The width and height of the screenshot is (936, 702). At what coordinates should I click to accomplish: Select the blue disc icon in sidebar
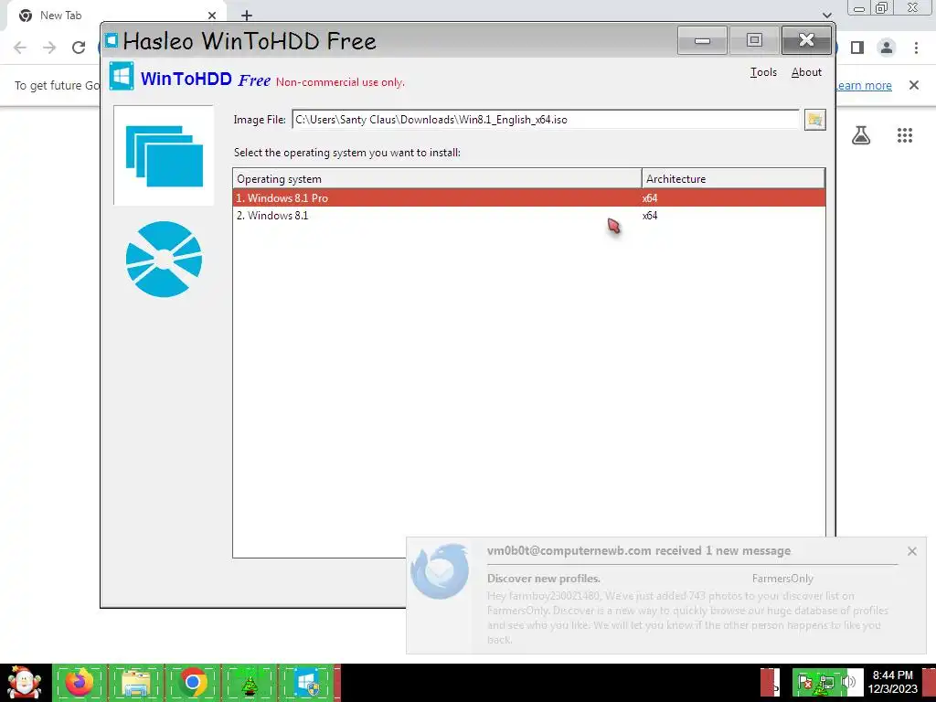[165, 259]
